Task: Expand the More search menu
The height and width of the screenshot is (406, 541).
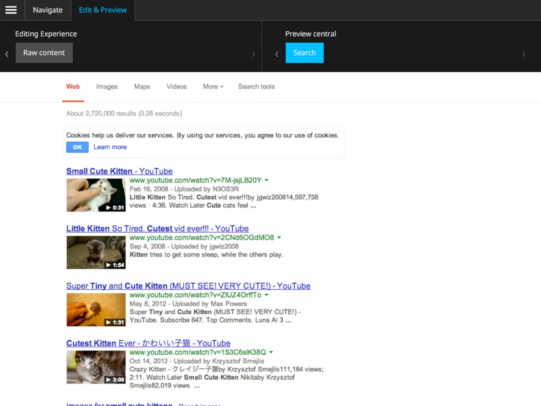Action: tap(213, 86)
